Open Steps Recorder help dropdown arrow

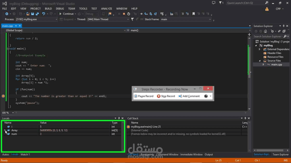click(211, 96)
